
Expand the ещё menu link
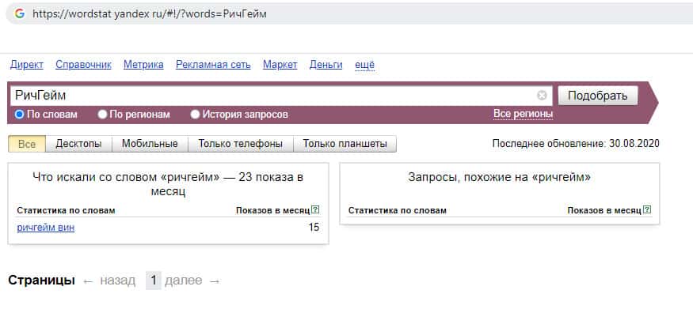[x=364, y=65]
